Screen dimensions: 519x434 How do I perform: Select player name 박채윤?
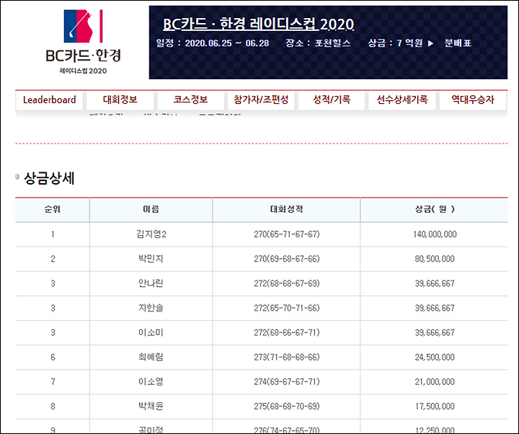(151, 406)
